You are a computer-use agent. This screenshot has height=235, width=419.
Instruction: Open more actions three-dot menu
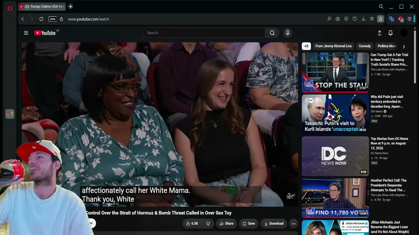pos(294,224)
